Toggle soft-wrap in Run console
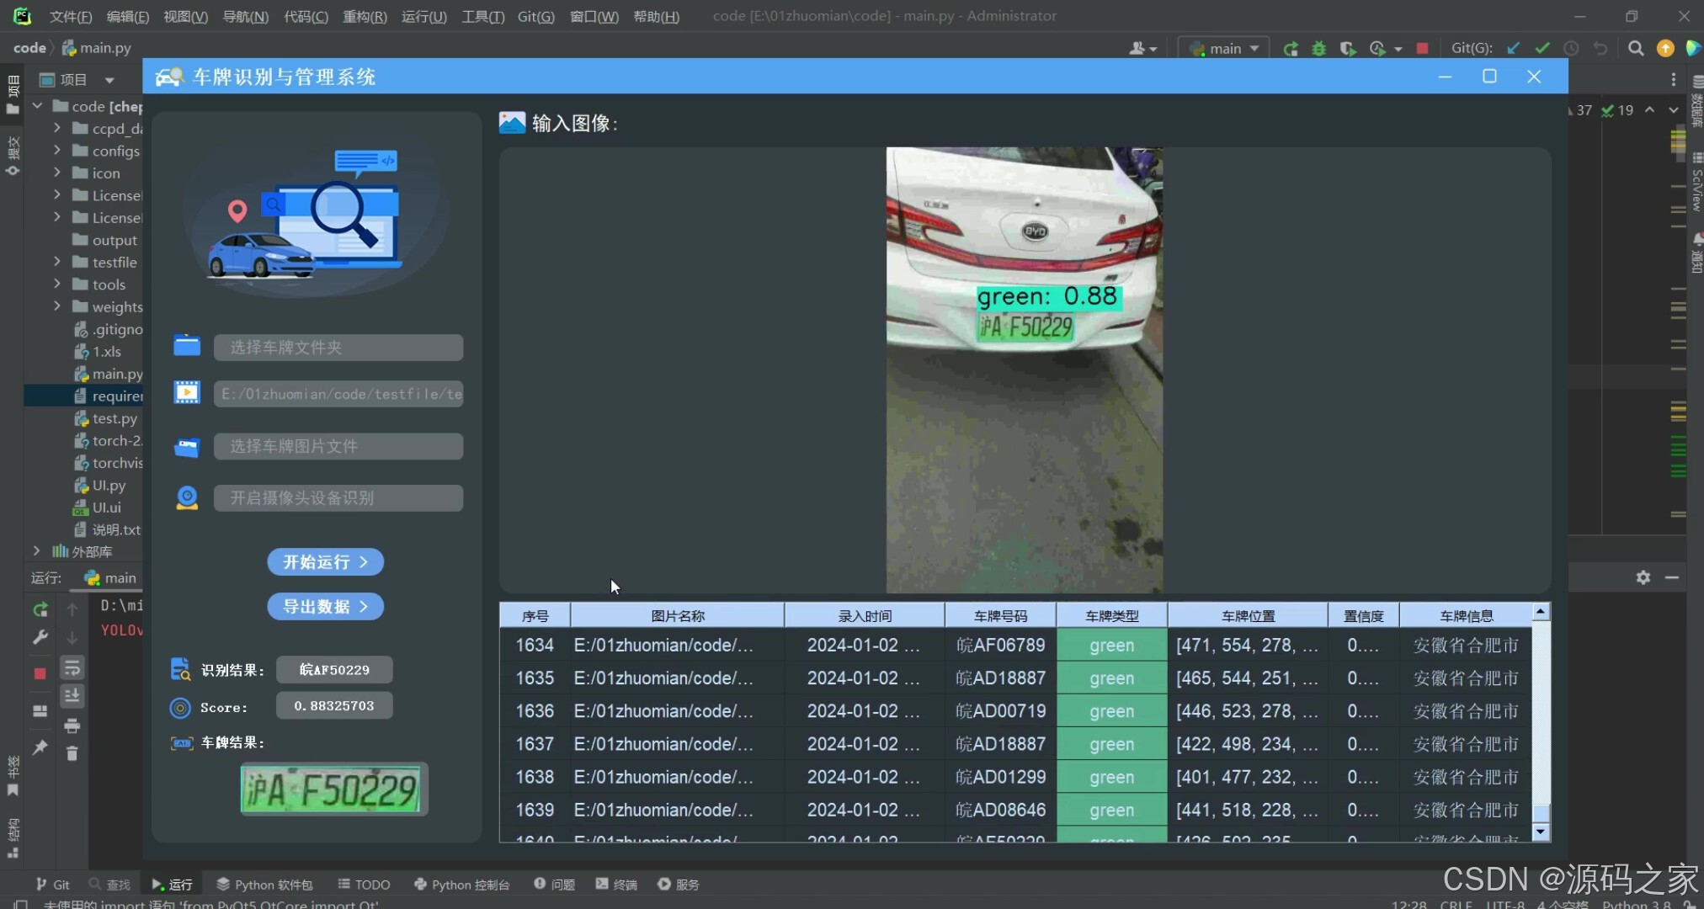1704x909 pixels. point(72,667)
